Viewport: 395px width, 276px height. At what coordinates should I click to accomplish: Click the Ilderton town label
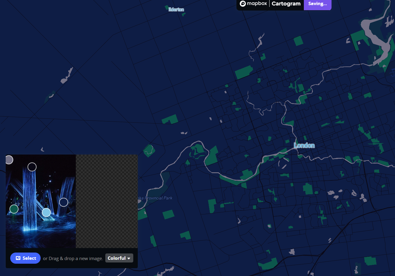point(176,9)
